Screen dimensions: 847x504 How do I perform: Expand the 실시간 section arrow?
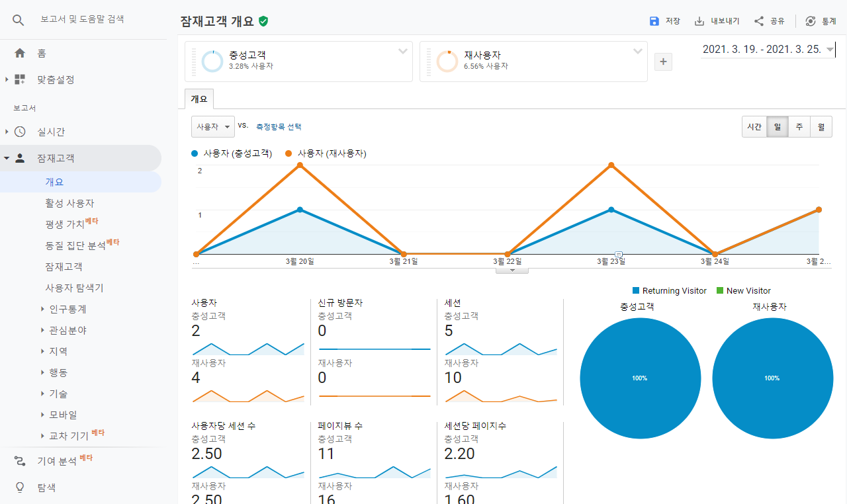(7, 132)
